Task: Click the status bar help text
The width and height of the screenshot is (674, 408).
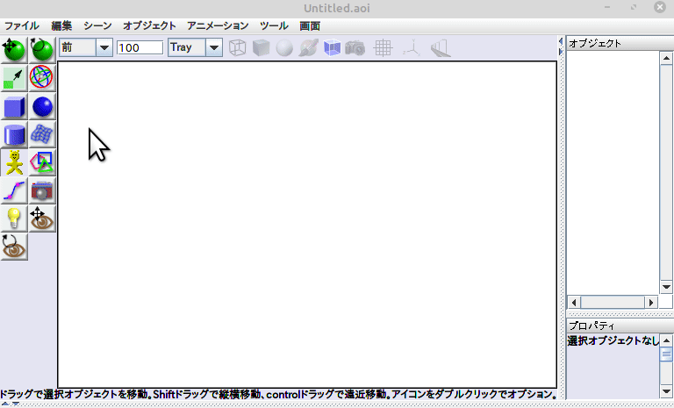Action: click(x=278, y=394)
